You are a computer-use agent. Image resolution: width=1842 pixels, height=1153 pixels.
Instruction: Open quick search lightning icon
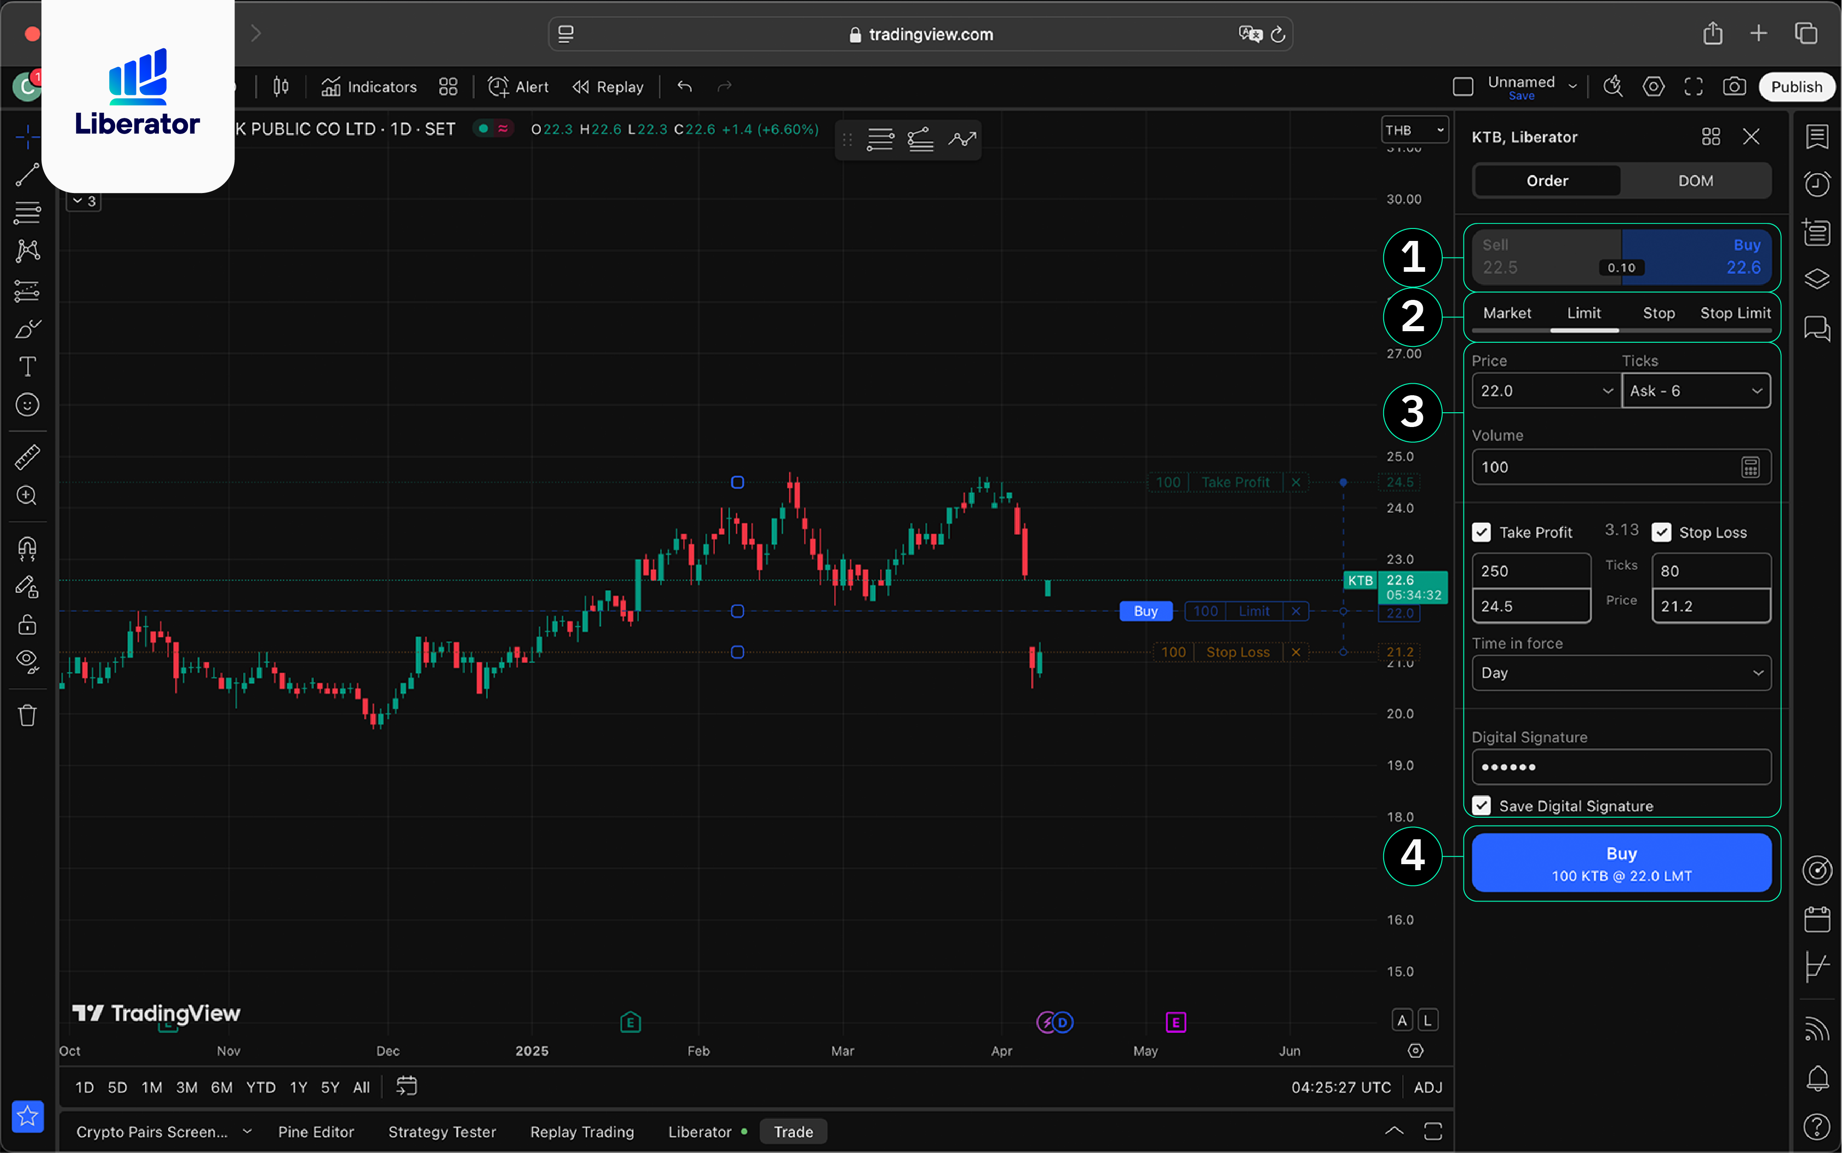point(1613,87)
